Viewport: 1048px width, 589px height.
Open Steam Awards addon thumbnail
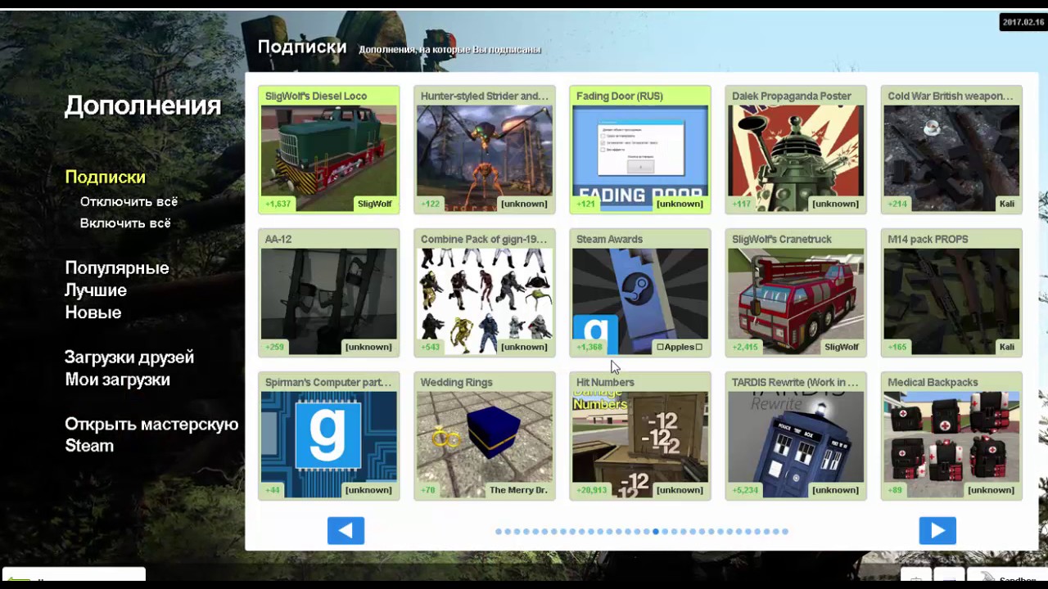pos(640,302)
